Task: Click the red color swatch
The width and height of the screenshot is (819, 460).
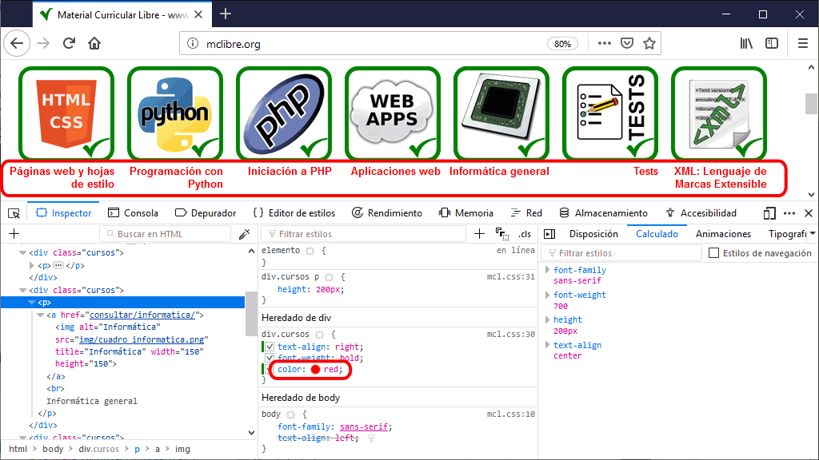Action: coord(316,370)
